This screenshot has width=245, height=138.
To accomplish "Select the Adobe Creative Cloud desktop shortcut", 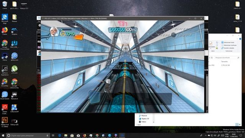I will 5,109.
